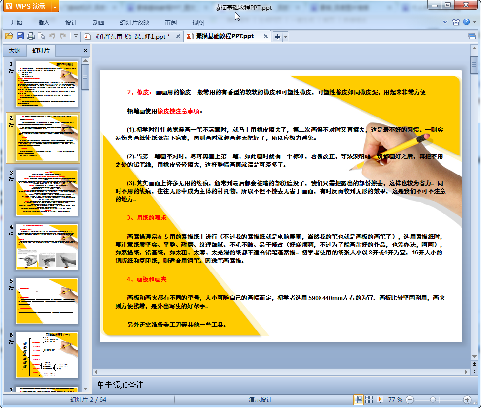This screenshot has width=481, height=408.
Task: Open the 幻灯片放映 menu tab
Action: pos(135,23)
